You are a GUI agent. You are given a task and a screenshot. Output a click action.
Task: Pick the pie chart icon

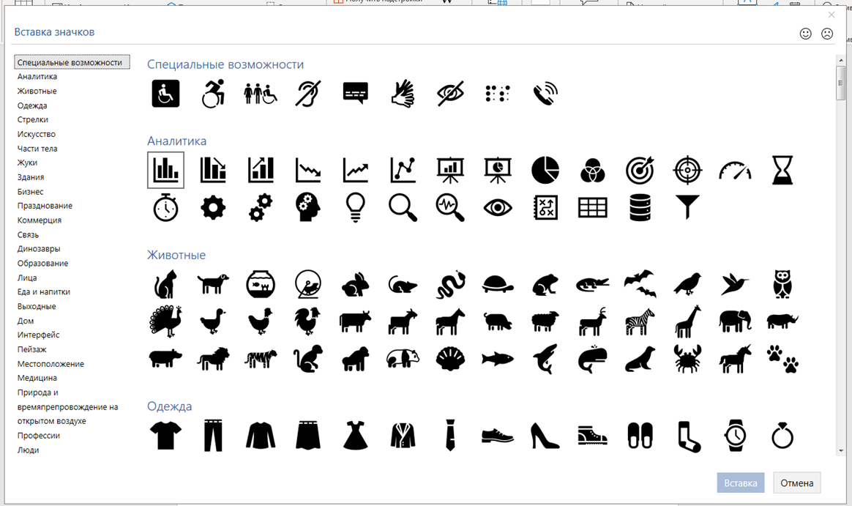pyautogui.click(x=545, y=170)
